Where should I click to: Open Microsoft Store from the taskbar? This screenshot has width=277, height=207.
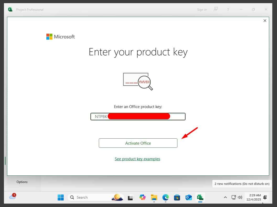[x=177, y=197]
